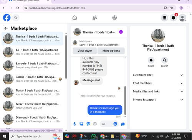Go to Home feed icon

(x=74, y=18)
